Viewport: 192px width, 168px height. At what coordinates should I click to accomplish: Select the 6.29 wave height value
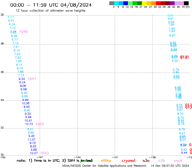tap(175, 61)
